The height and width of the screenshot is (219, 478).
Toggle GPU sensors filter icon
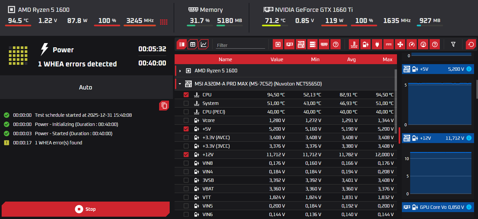pyautogui.click(x=290, y=44)
